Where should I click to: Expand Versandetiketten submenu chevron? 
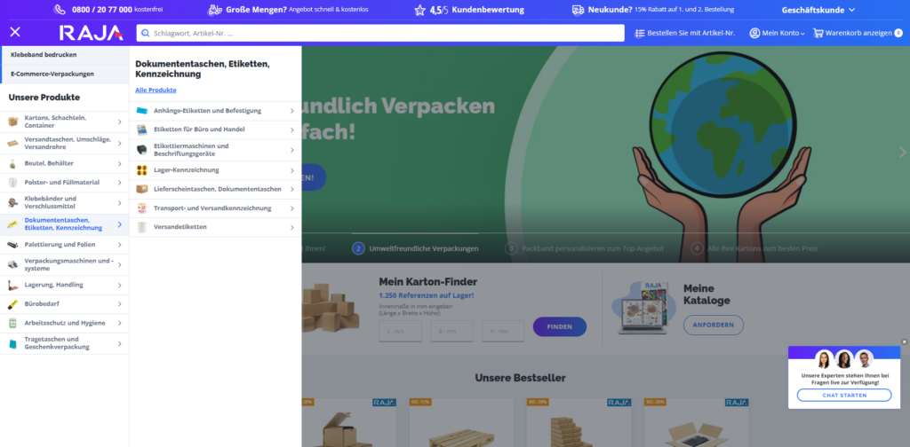click(x=291, y=227)
